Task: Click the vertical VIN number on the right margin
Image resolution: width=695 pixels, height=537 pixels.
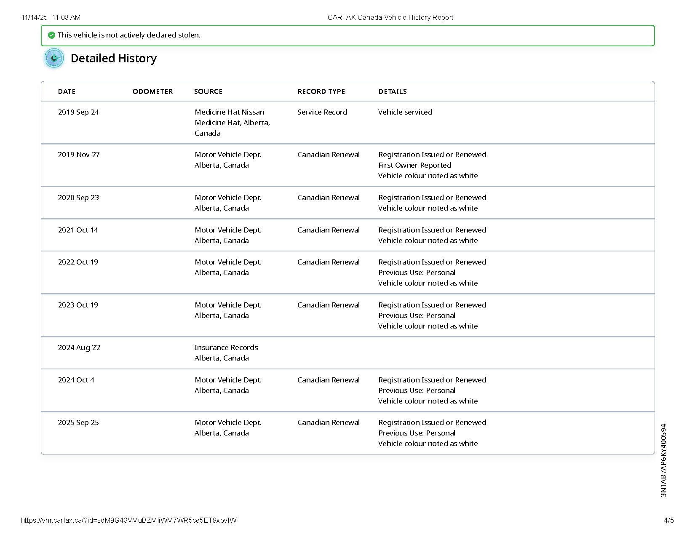Action: tap(663, 460)
